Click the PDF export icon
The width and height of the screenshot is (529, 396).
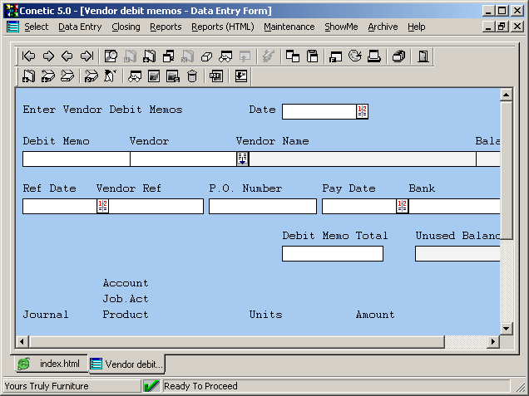coord(216,76)
